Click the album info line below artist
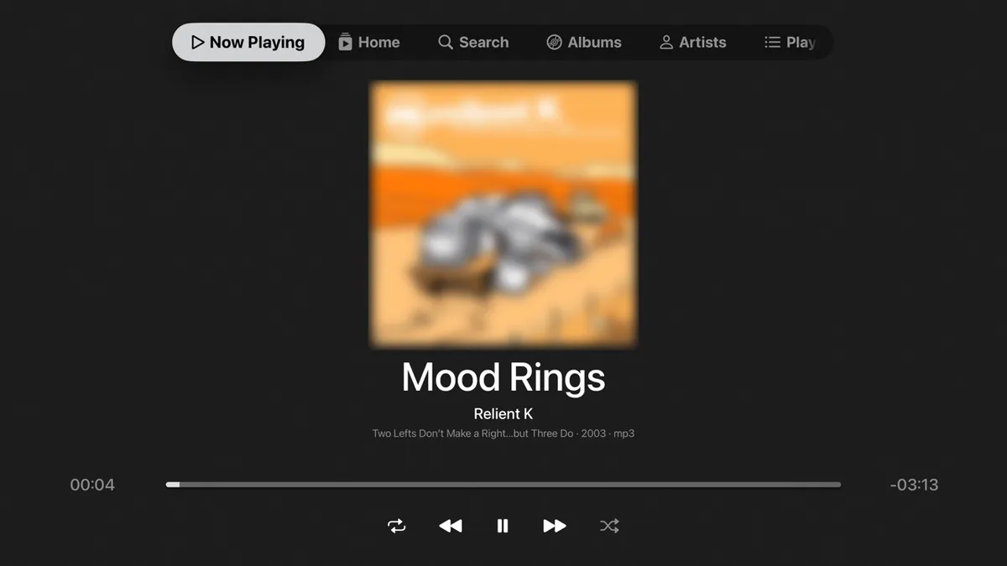Image resolution: width=1007 pixels, height=566 pixels. pyautogui.click(x=503, y=434)
